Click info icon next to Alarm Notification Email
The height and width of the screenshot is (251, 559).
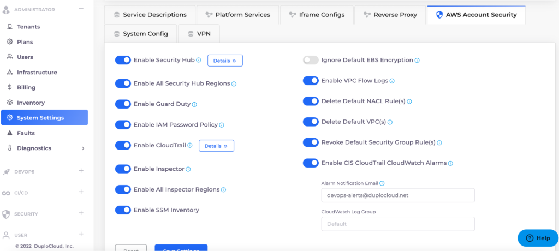click(x=382, y=184)
